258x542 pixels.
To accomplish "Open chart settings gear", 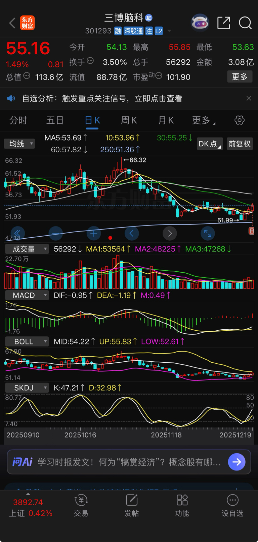I will (x=240, y=120).
